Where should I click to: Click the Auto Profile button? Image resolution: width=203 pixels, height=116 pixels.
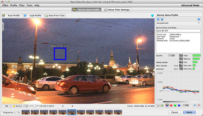coord(12,15)
